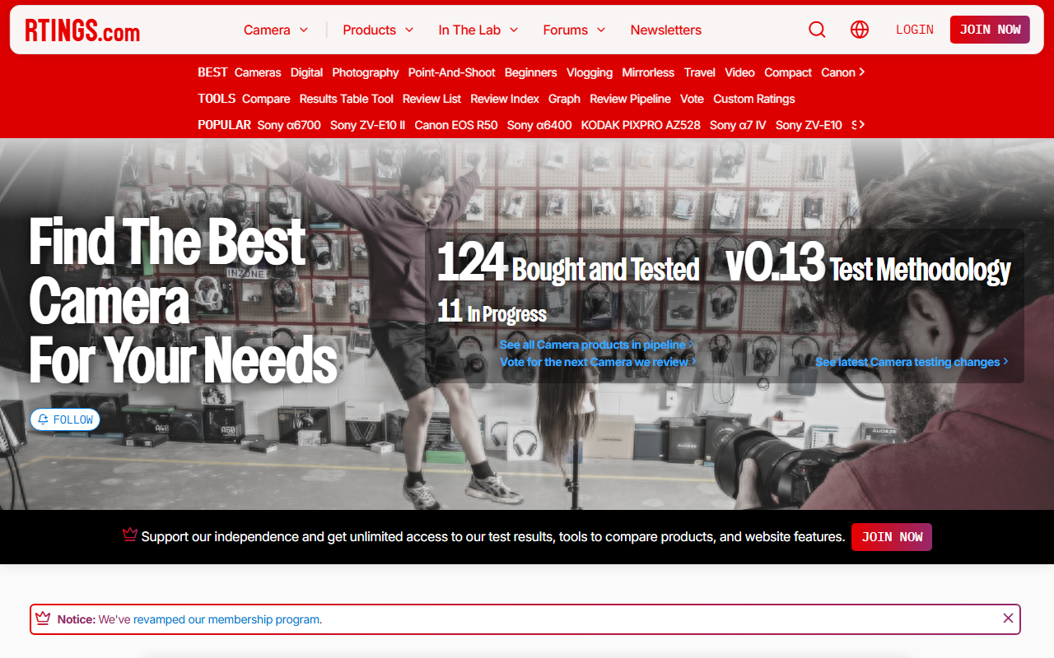
Task: Open the Newsletters menu item
Action: pyautogui.click(x=666, y=30)
